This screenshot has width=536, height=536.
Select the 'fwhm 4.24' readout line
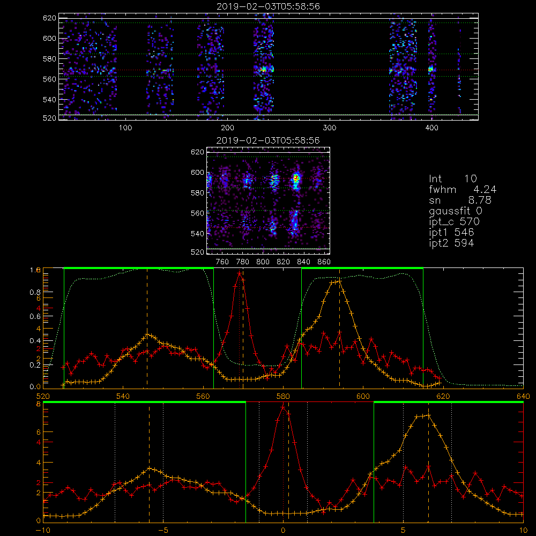coord(463,189)
